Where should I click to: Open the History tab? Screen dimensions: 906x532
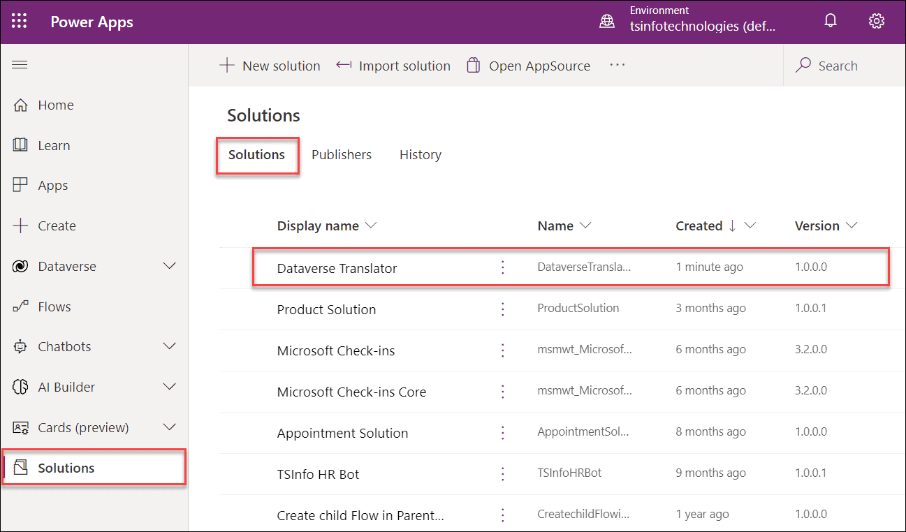pyautogui.click(x=420, y=154)
